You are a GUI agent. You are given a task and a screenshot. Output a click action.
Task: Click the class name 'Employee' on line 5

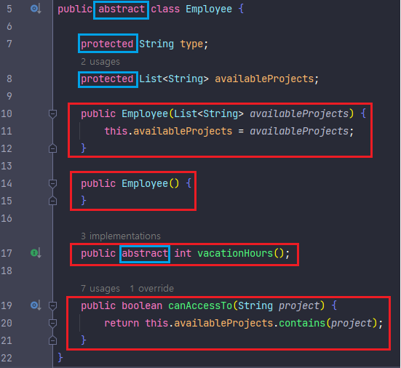(x=209, y=9)
